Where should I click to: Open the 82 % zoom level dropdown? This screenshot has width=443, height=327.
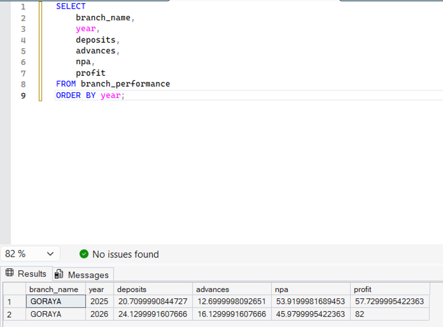(x=30, y=254)
